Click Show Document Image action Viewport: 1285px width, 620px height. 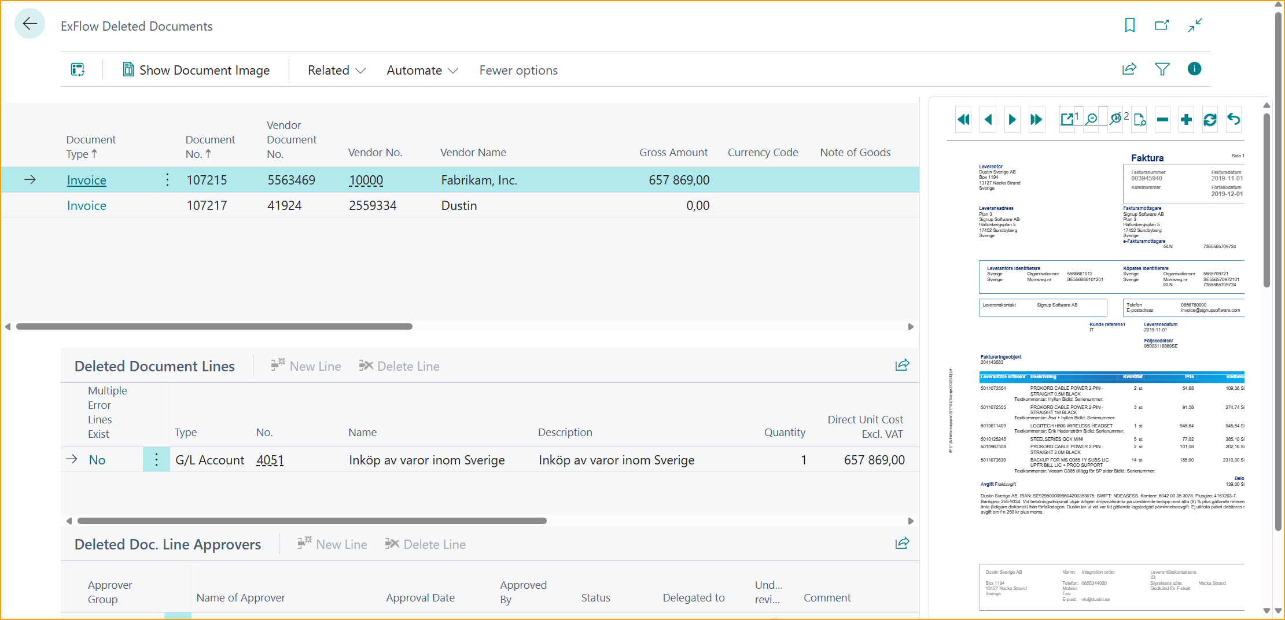point(196,71)
